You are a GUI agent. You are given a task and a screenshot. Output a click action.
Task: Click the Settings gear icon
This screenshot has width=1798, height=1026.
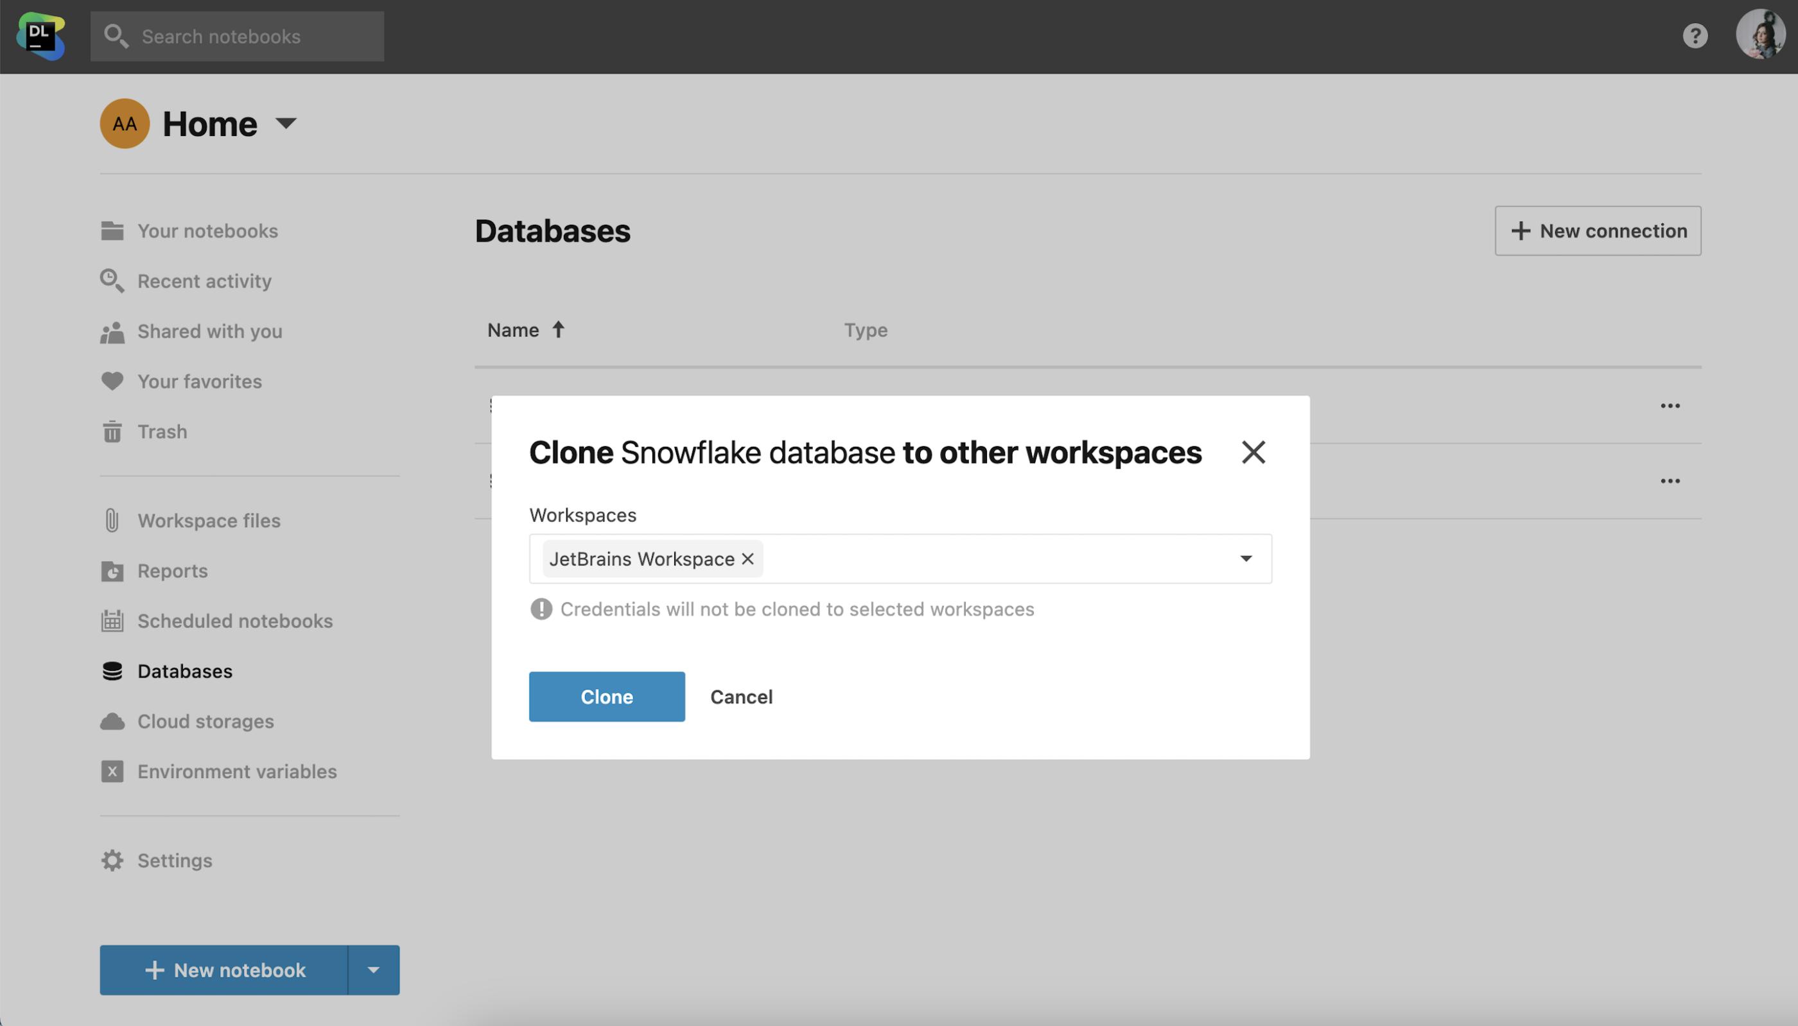[112, 860]
